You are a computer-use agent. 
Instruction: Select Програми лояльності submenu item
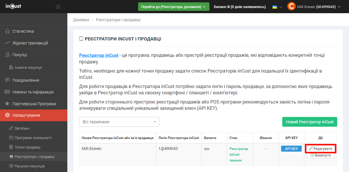(x=33, y=138)
